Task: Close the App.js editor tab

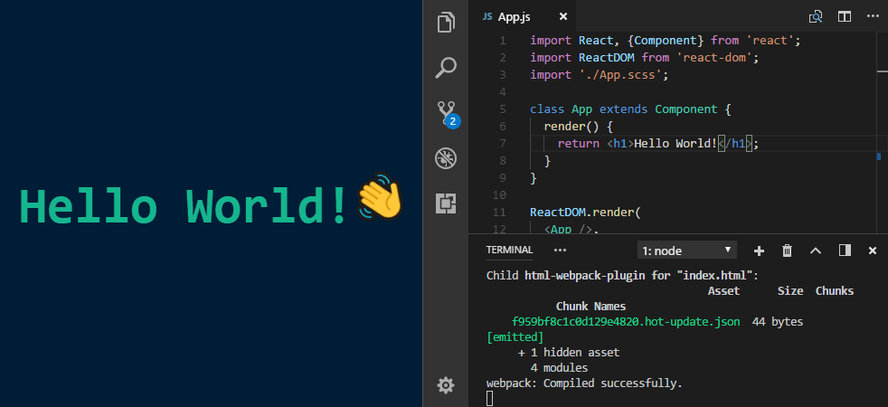Action: coord(563,17)
